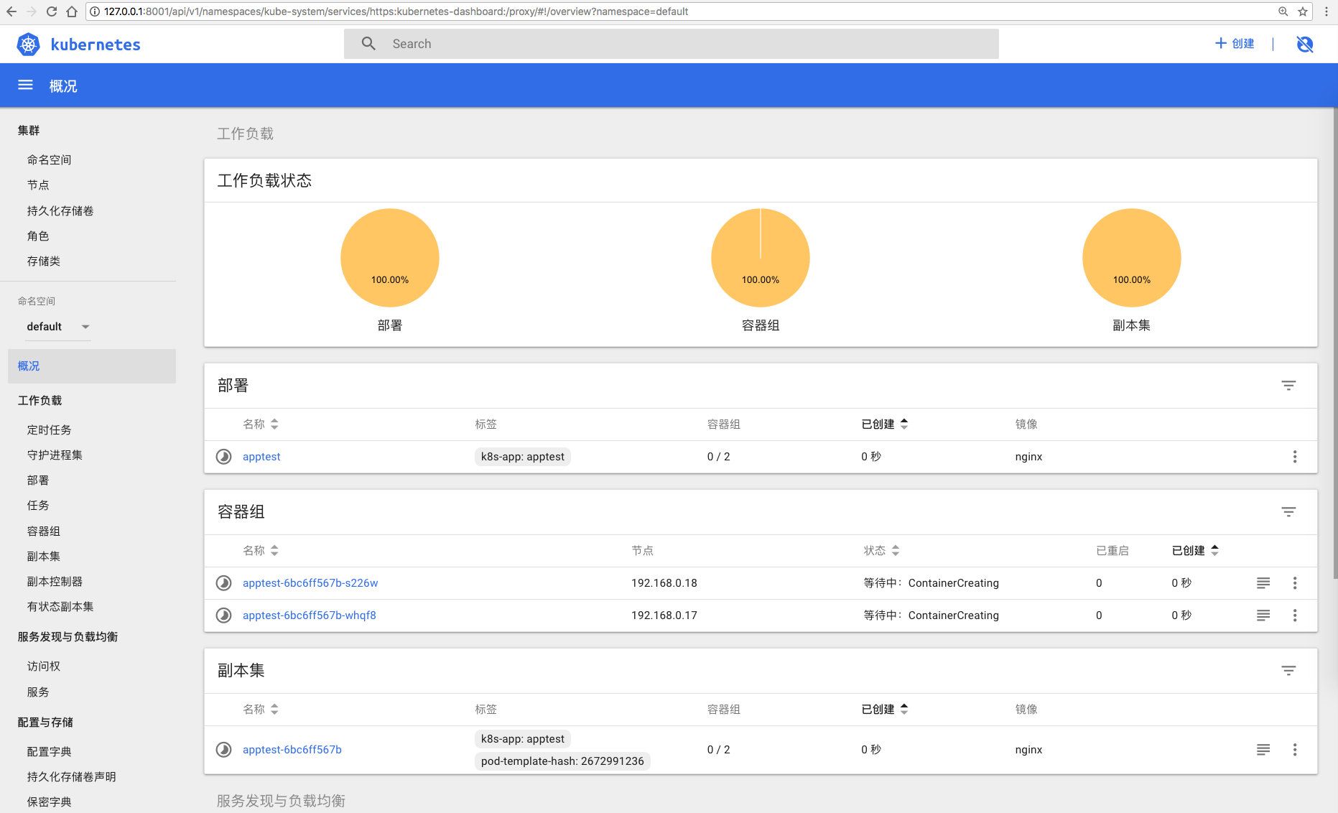Open 守护进程集 in the sidebar
The height and width of the screenshot is (813, 1338).
pyautogui.click(x=55, y=455)
